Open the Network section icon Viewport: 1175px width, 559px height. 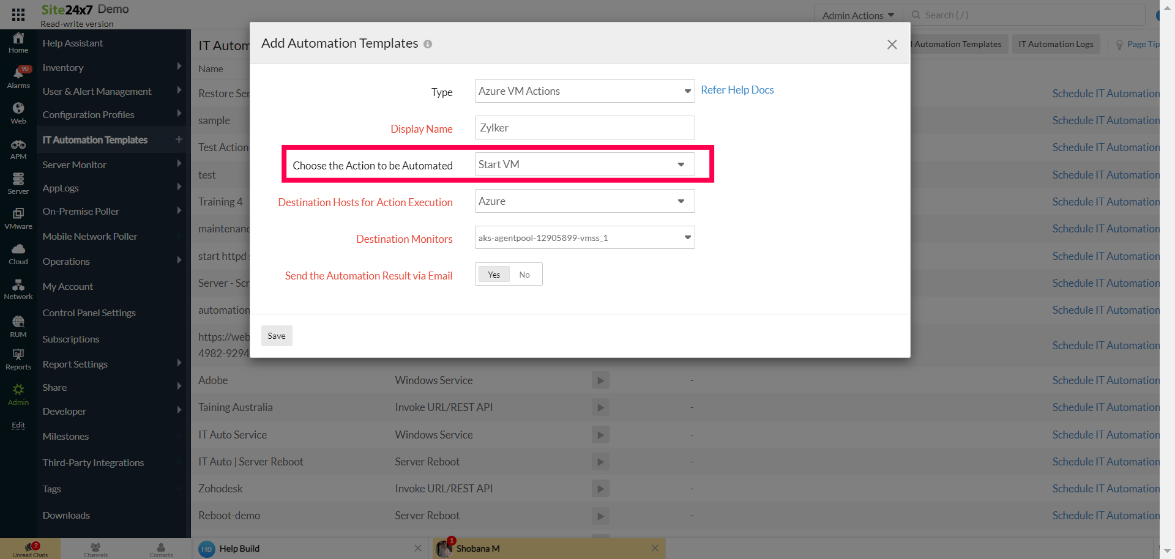pyautogui.click(x=18, y=286)
